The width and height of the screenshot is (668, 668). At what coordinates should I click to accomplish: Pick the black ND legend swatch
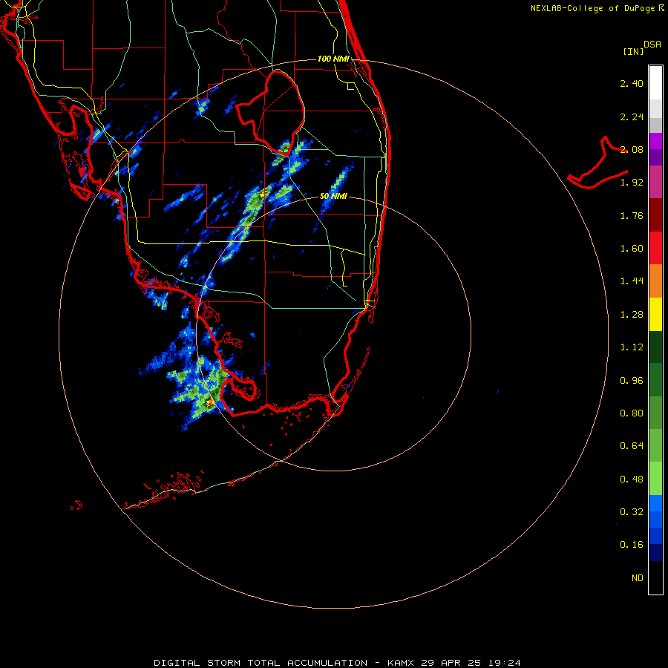655,577
